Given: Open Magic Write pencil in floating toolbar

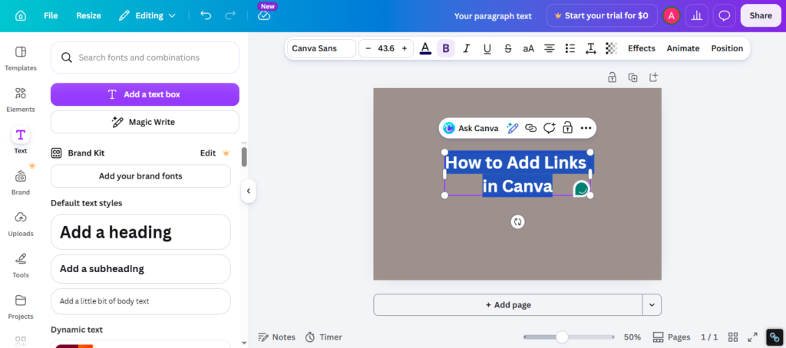Looking at the screenshot, I should 512,128.
